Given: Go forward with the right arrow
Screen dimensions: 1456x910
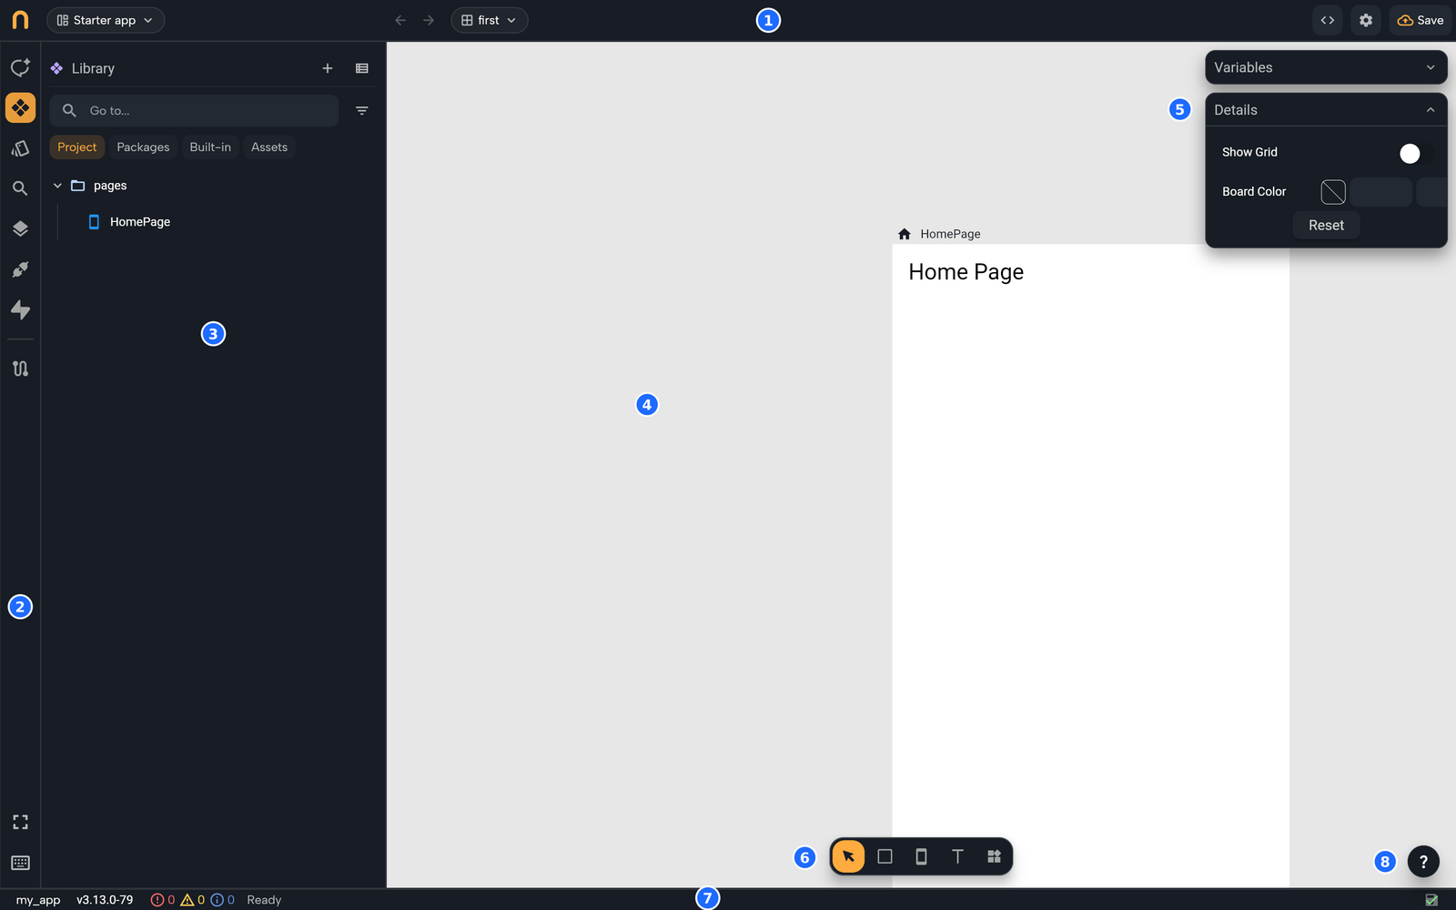Looking at the screenshot, I should [x=429, y=20].
